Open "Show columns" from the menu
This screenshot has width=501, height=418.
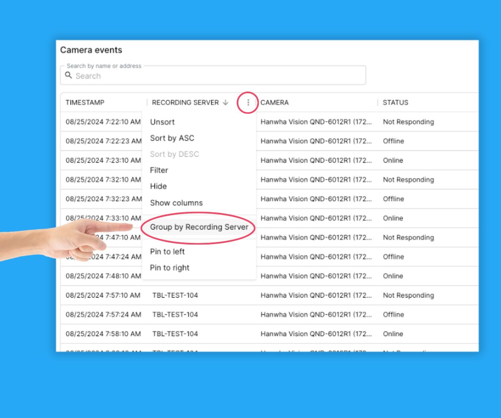[176, 203]
